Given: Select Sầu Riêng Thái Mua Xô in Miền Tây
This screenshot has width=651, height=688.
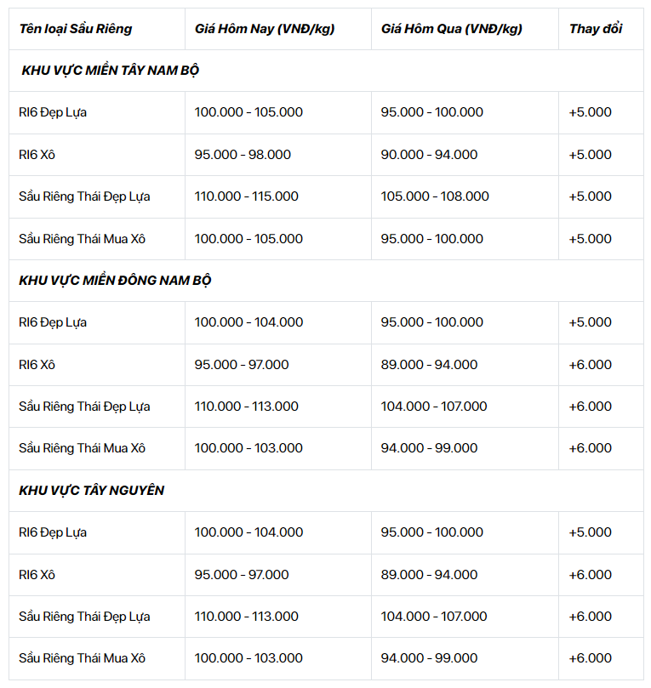Looking at the screenshot, I should 82,239.
